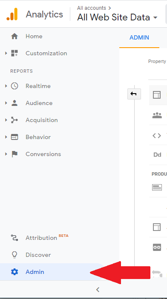Viewport: 167px width, 299px height.
Task: Click the Customization dashboard icon
Action: [14, 53]
